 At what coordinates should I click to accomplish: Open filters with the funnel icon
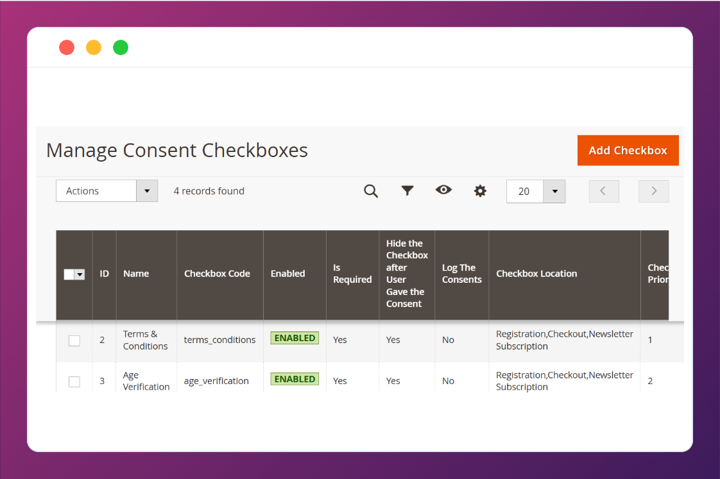pos(407,190)
